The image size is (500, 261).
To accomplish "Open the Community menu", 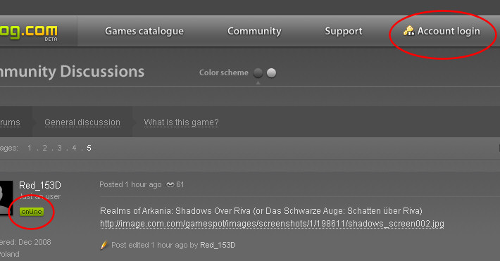I will point(254,31).
